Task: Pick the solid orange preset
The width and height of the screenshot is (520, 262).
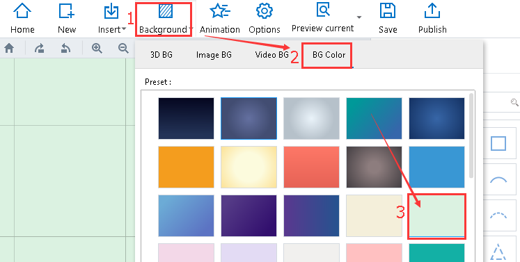Action: 186,167
